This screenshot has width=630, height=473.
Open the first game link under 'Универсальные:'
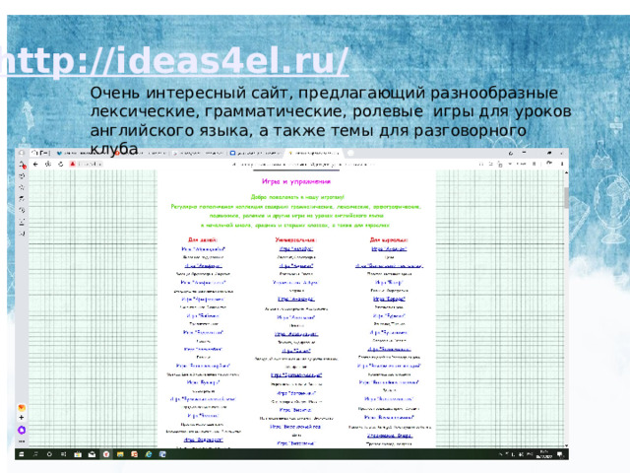click(x=296, y=249)
